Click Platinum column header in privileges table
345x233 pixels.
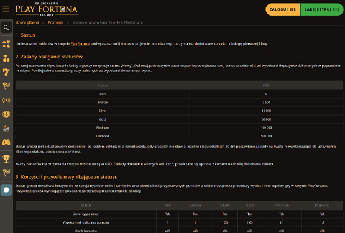[x=282, y=205]
